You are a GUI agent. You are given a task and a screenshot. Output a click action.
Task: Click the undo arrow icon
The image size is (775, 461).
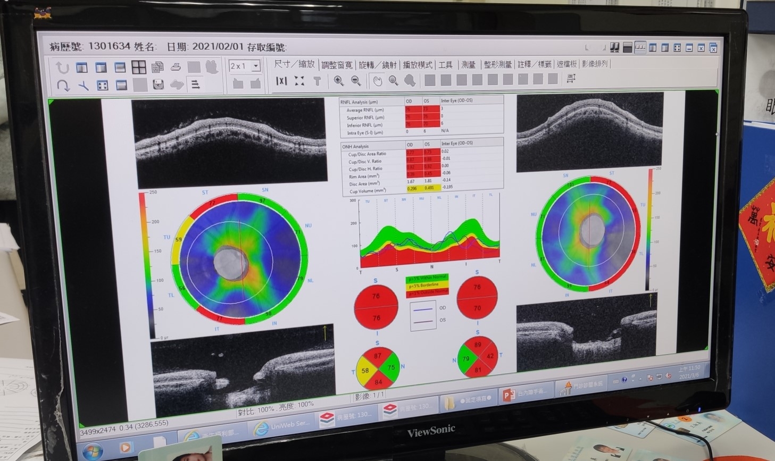pos(63,68)
